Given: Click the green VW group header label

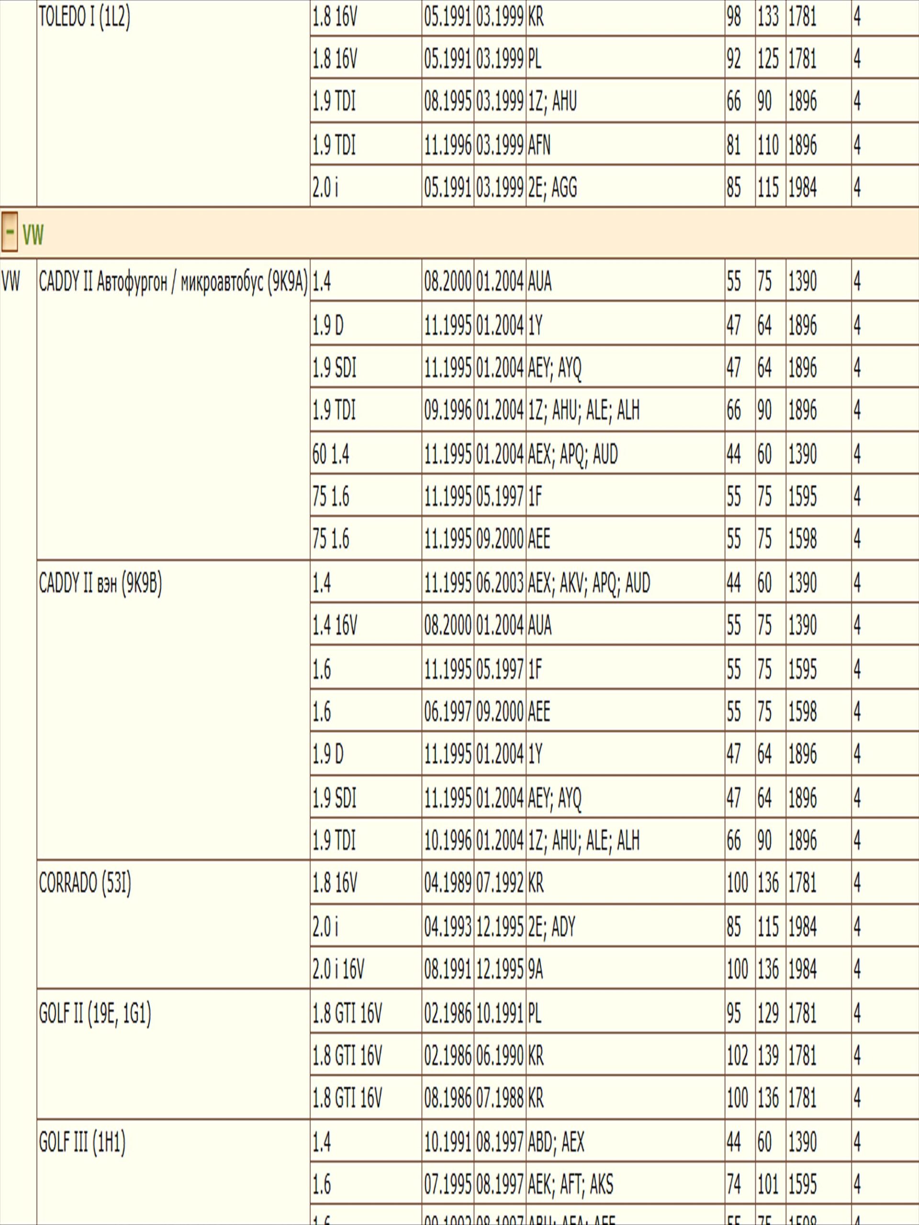Looking at the screenshot, I should pyautogui.click(x=33, y=235).
